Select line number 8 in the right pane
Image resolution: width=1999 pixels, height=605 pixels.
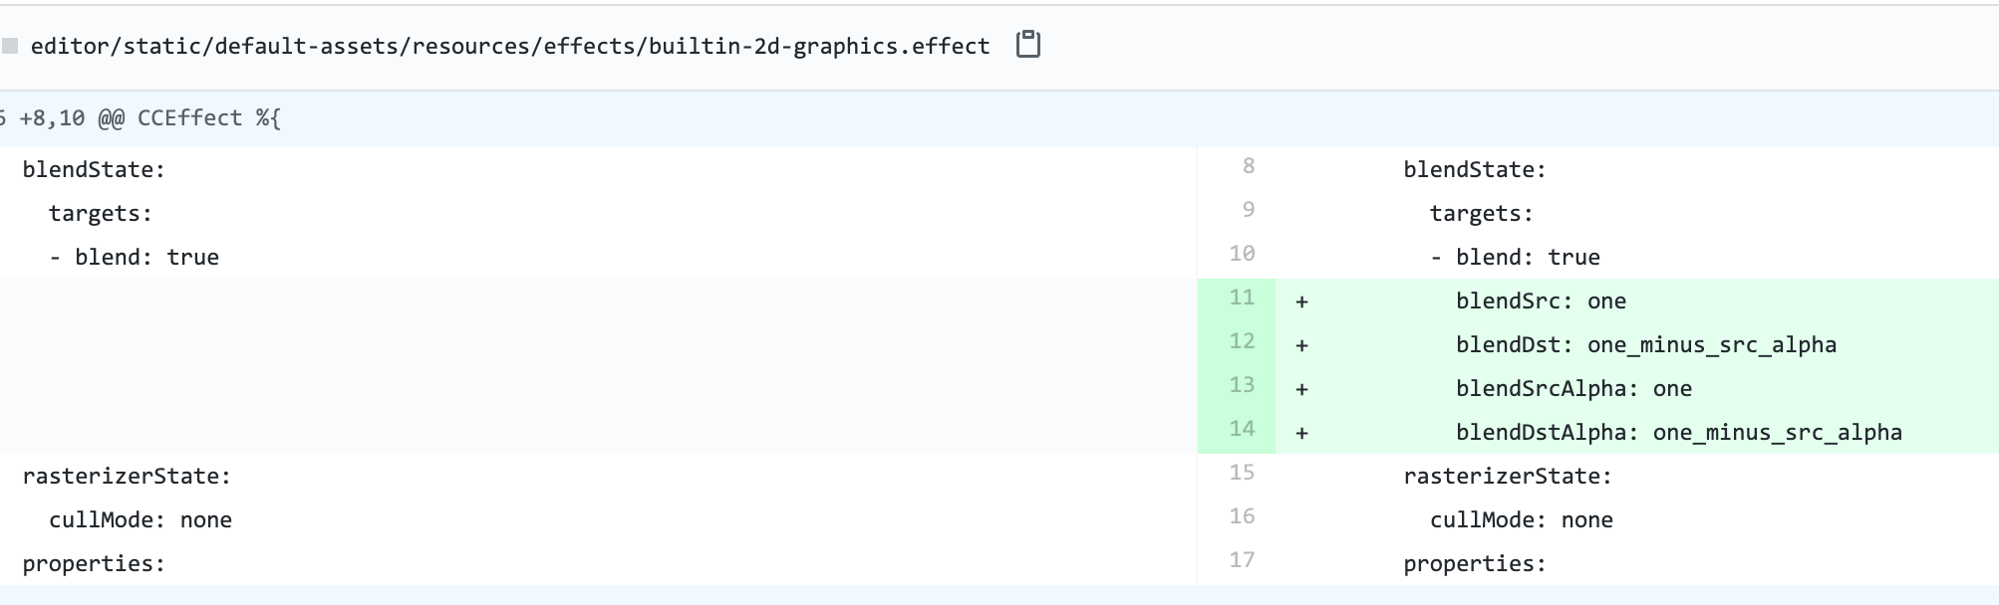click(1248, 166)
